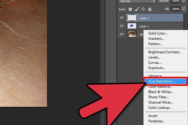This screenshot has width=188, height=125.
Task: Select the Levels adjustment option
Action: [154, 57]
